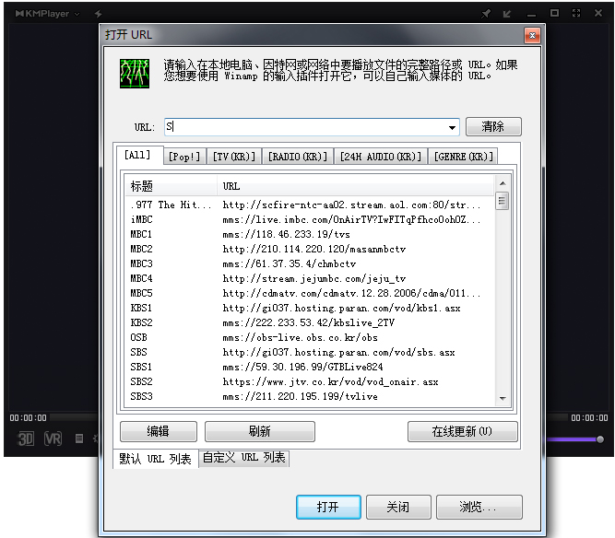Click the KMPlayer seek progress bar
Screen dimensions: 615x538
(x=74, y=417)
